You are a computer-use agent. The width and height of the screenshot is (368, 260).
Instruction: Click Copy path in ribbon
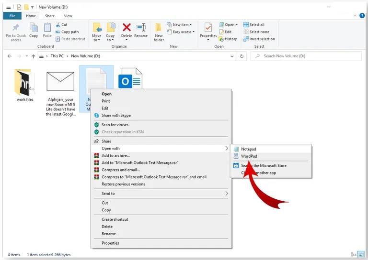67,32
